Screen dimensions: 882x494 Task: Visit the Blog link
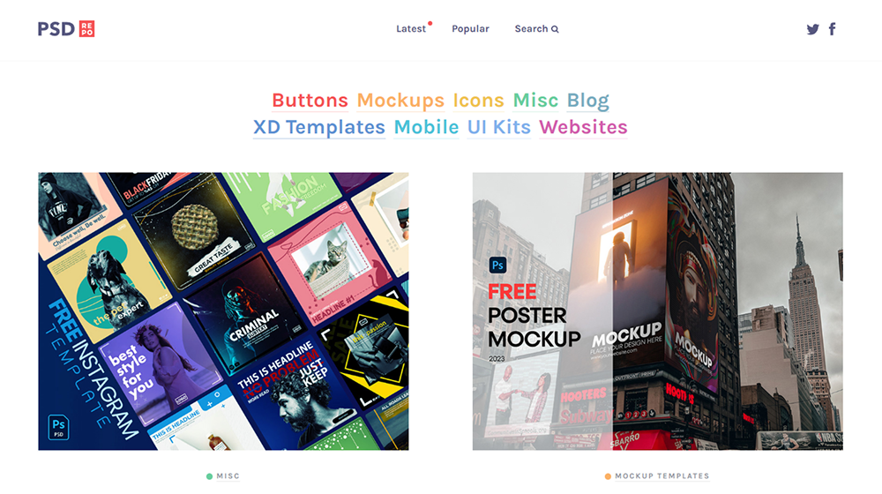(587, 101)
